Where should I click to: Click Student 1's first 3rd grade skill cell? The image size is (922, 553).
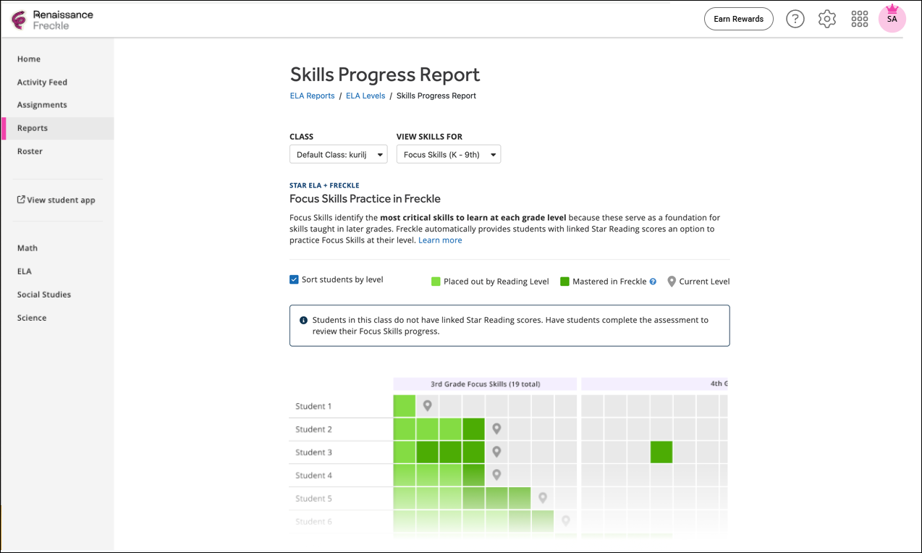coord(405,405)
